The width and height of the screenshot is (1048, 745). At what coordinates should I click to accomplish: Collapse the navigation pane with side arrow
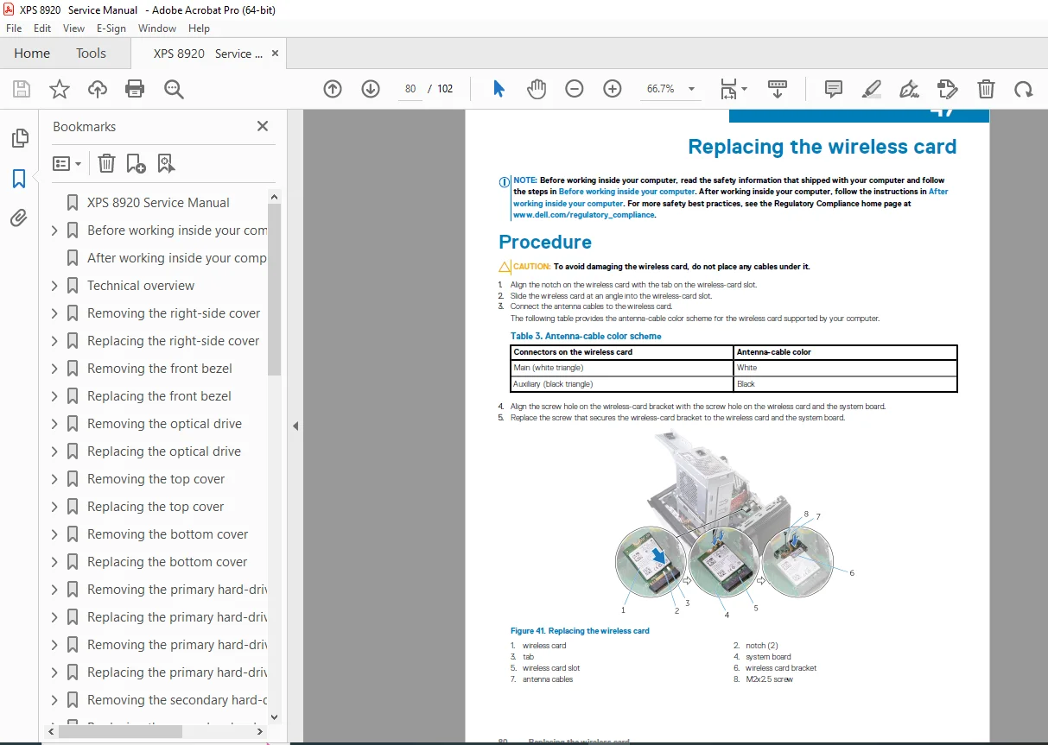point(295,426)
